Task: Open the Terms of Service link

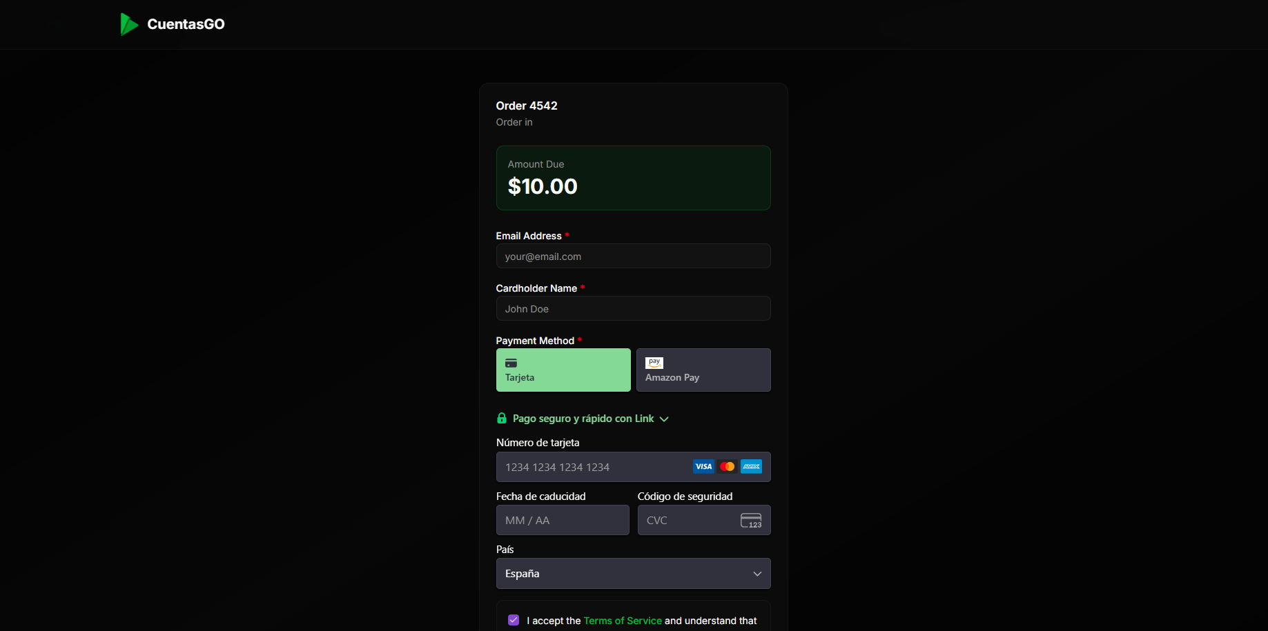Action: 623,621
